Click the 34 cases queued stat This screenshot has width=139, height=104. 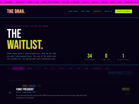pyautogui.click(x=90, y=57)
